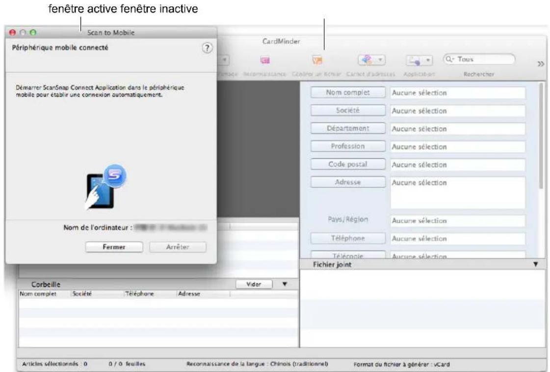Click the Scan to Mobile title bar text
The image size is (550, 372).
(x=111, y=32)
